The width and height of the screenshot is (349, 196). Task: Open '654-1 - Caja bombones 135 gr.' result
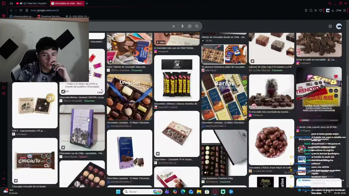[x=29, y=131]
